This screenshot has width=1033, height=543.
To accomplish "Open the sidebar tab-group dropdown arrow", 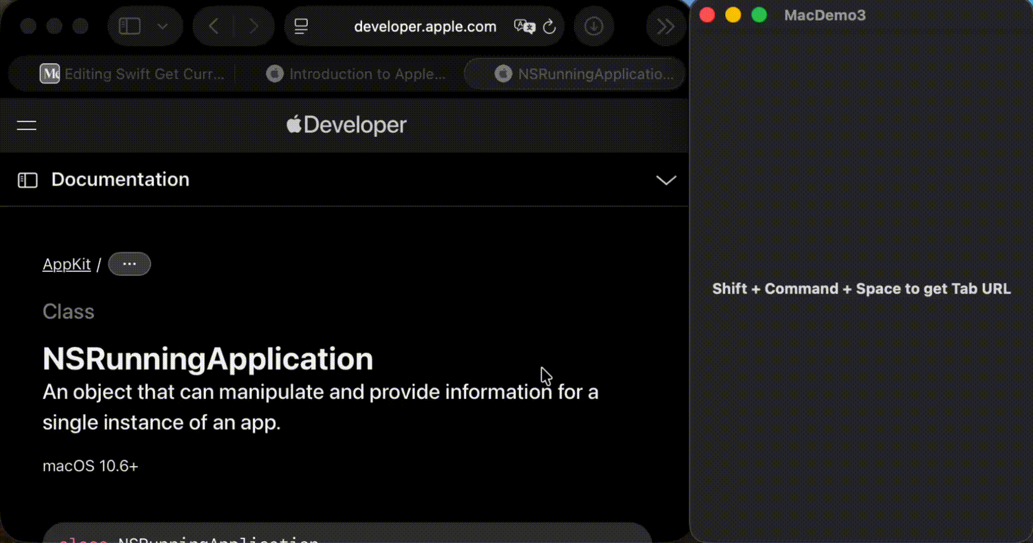I will pos(162,26).
